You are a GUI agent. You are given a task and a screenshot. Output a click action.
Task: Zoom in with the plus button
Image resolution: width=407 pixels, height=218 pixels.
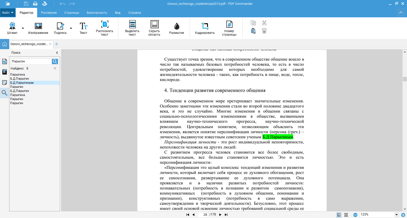click(403, 215)
